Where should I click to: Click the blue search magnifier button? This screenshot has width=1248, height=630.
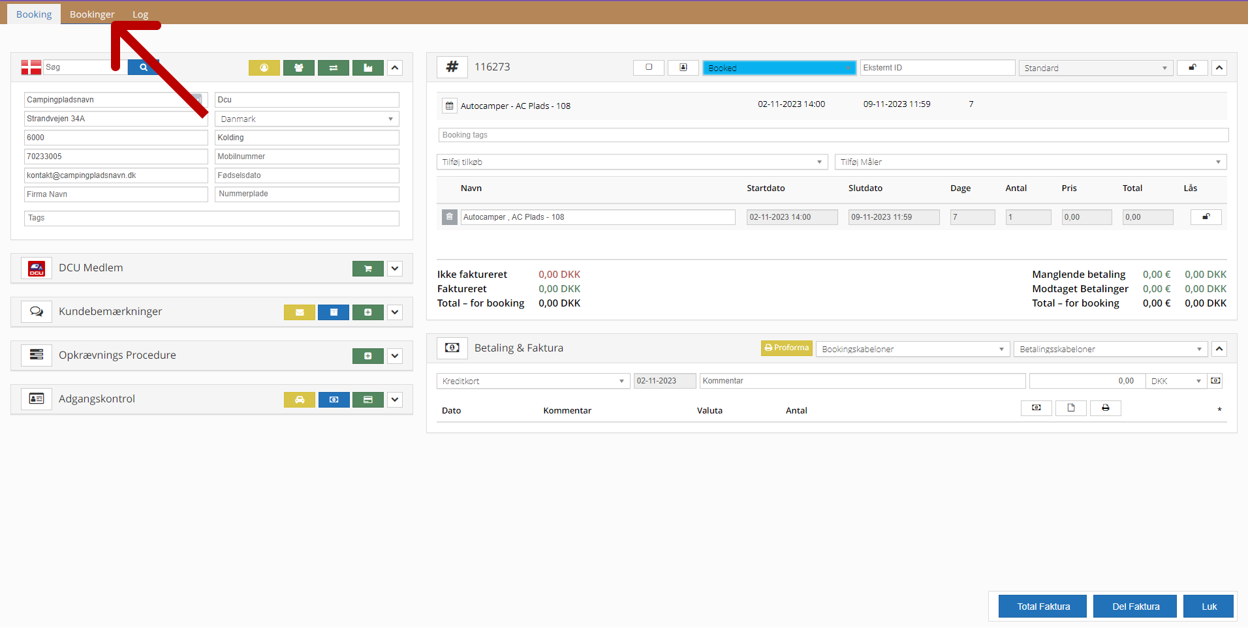point(143,67)
